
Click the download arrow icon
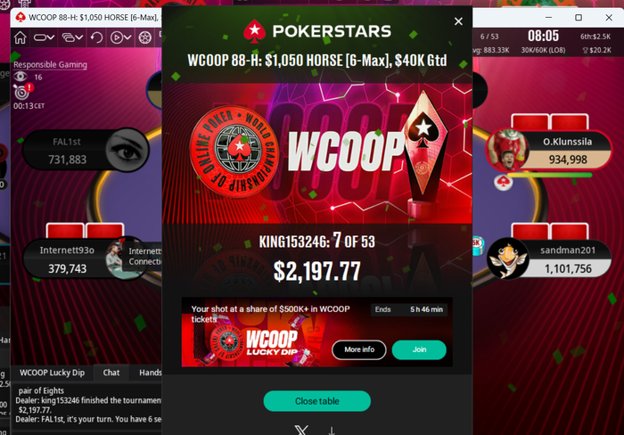coord(332,431)
